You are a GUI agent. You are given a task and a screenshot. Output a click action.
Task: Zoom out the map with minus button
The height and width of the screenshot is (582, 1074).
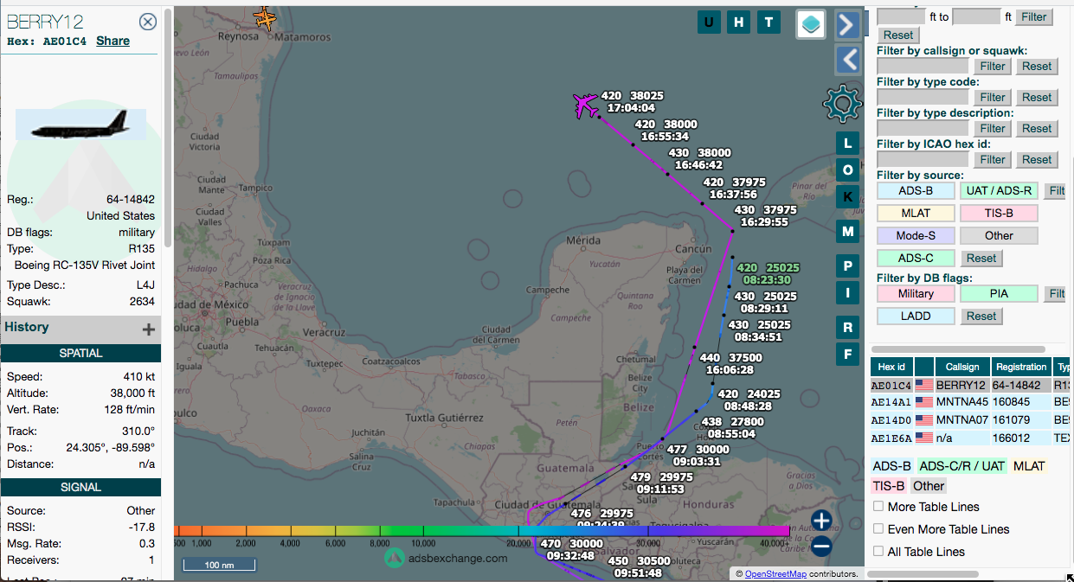(821, 547)
